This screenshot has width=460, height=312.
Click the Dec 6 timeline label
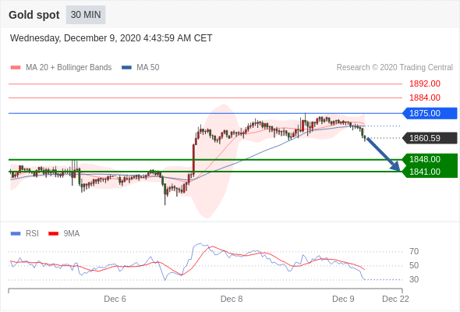[x=115, y=299]
